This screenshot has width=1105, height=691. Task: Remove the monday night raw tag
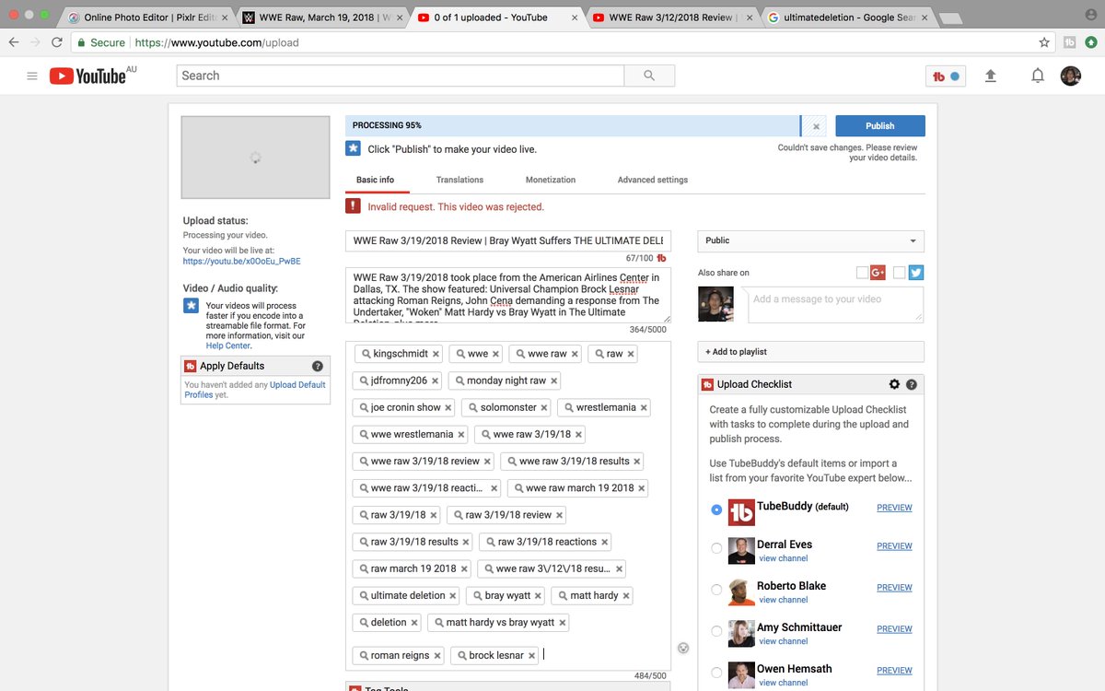pyautogui.click(x=553, y=381)
